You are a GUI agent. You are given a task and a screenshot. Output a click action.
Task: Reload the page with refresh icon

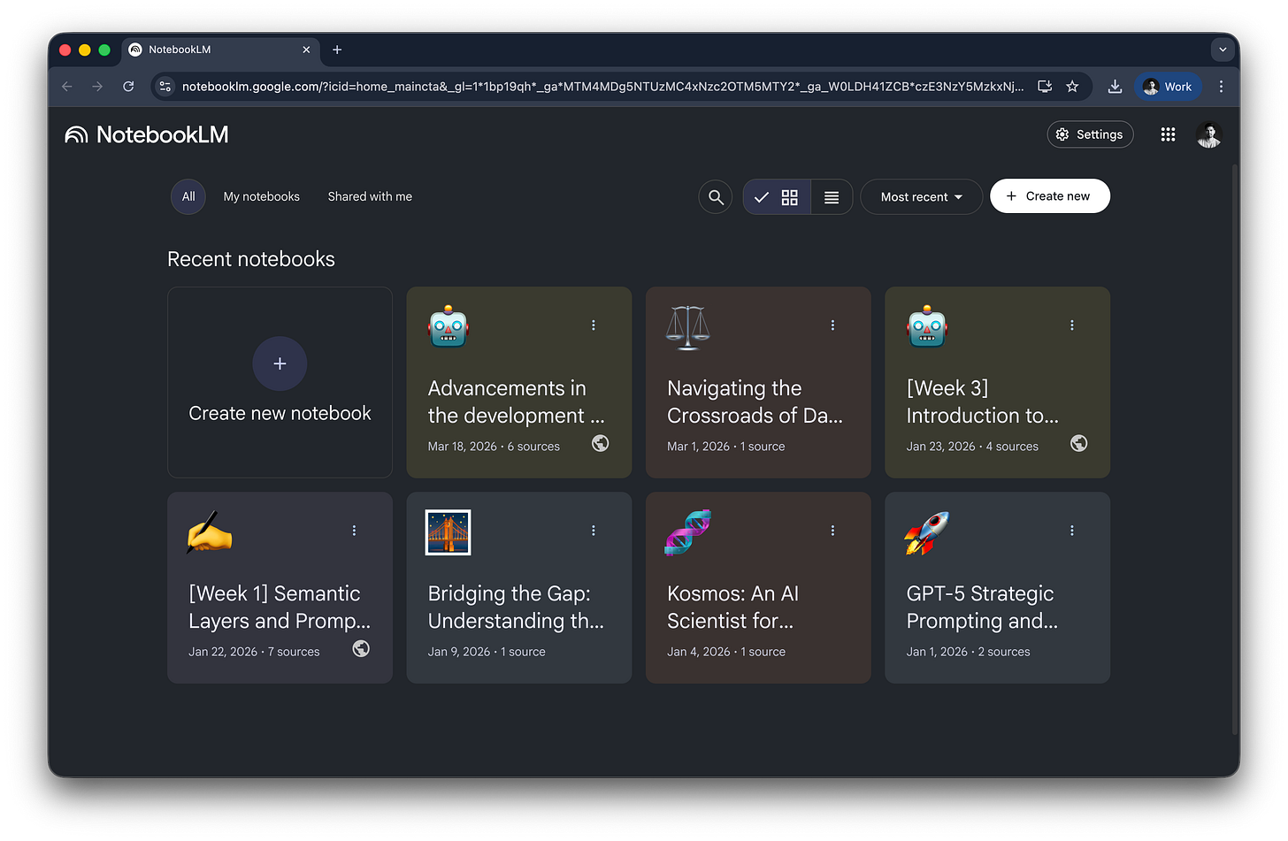128,86
